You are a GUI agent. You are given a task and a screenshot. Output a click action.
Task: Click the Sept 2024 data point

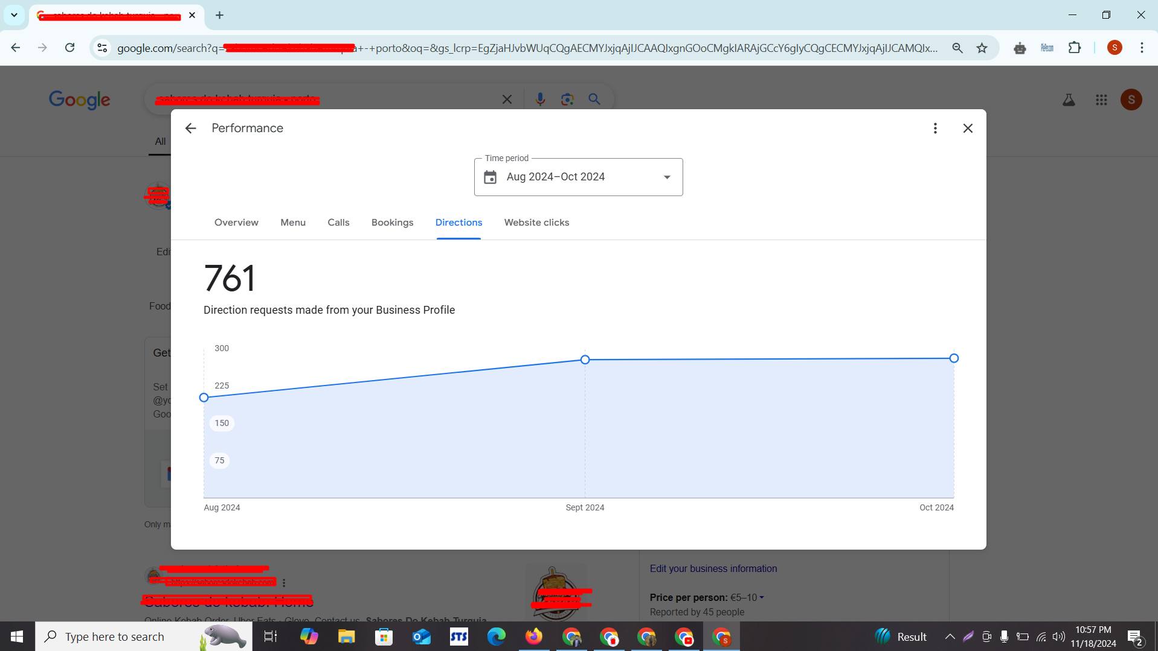585,360
